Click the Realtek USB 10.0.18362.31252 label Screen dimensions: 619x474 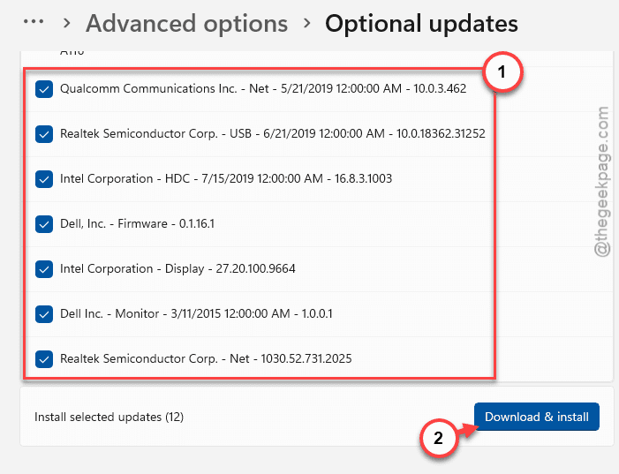(x=272, y=133)
